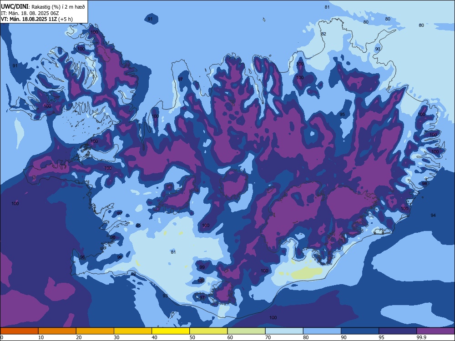The image size is (455, 341).
Task: Click the '99.9' legend scale label
Action: click(421, 337)
